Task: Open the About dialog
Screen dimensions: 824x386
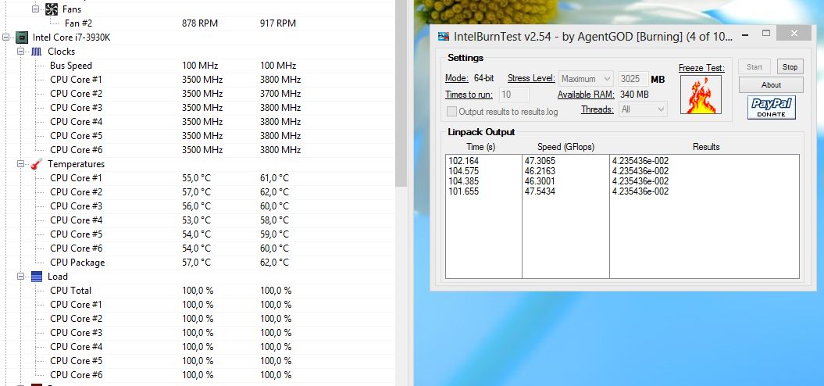Action: point(771,84)
